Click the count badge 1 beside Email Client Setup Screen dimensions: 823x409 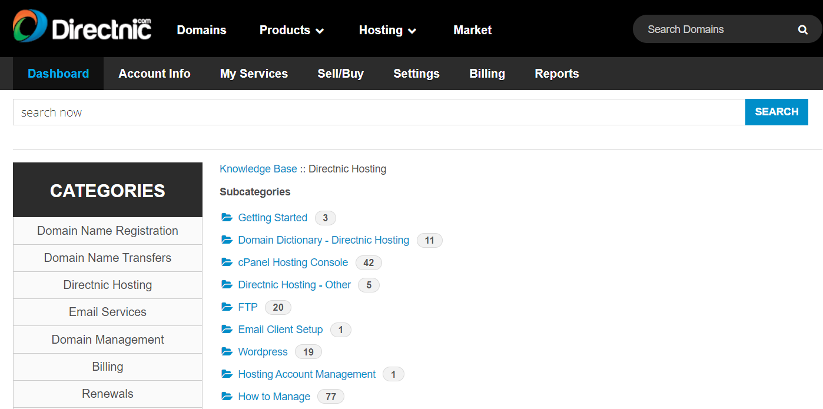[341, 330]
